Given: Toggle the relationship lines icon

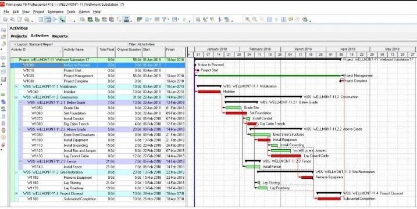Looking at the screenshot, I should click(62, 19).
